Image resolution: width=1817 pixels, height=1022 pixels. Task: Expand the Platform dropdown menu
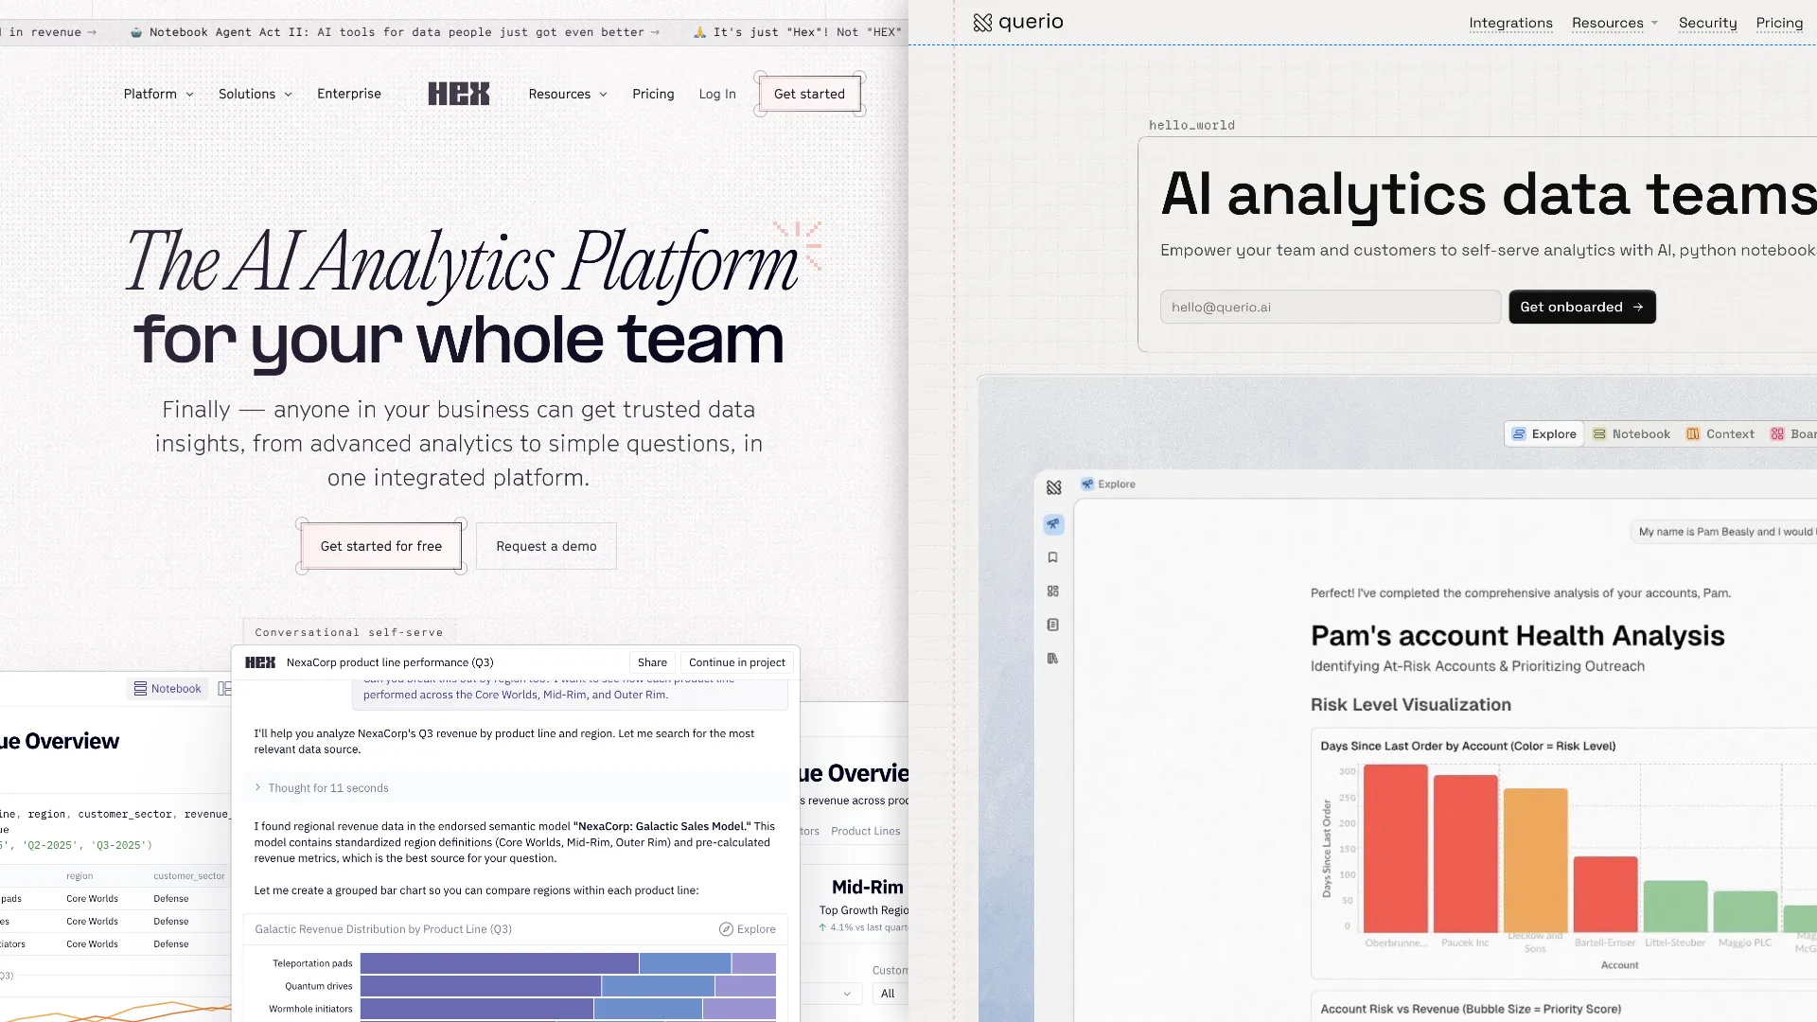coord(158,94)
